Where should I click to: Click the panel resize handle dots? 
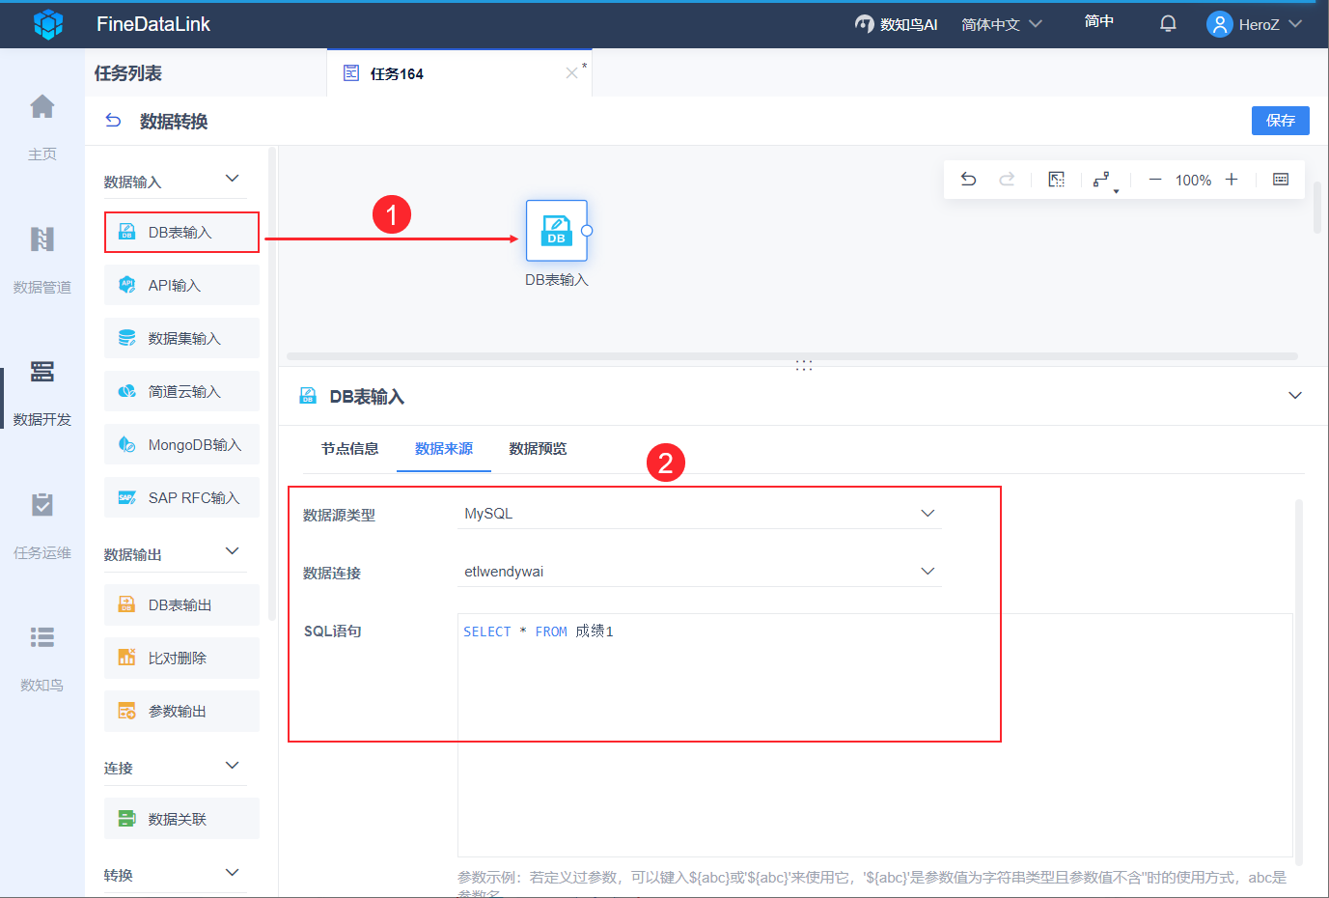coord(804,366)
